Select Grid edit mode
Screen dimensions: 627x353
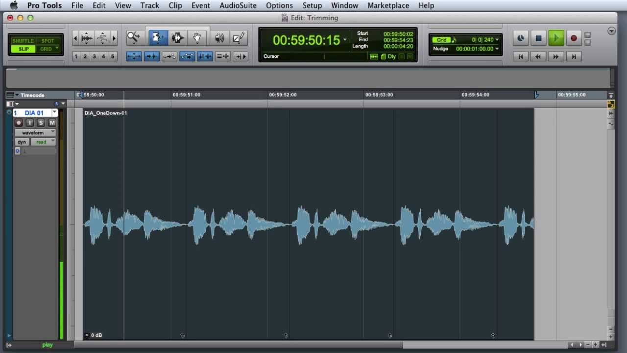click(x=45, y=49)
